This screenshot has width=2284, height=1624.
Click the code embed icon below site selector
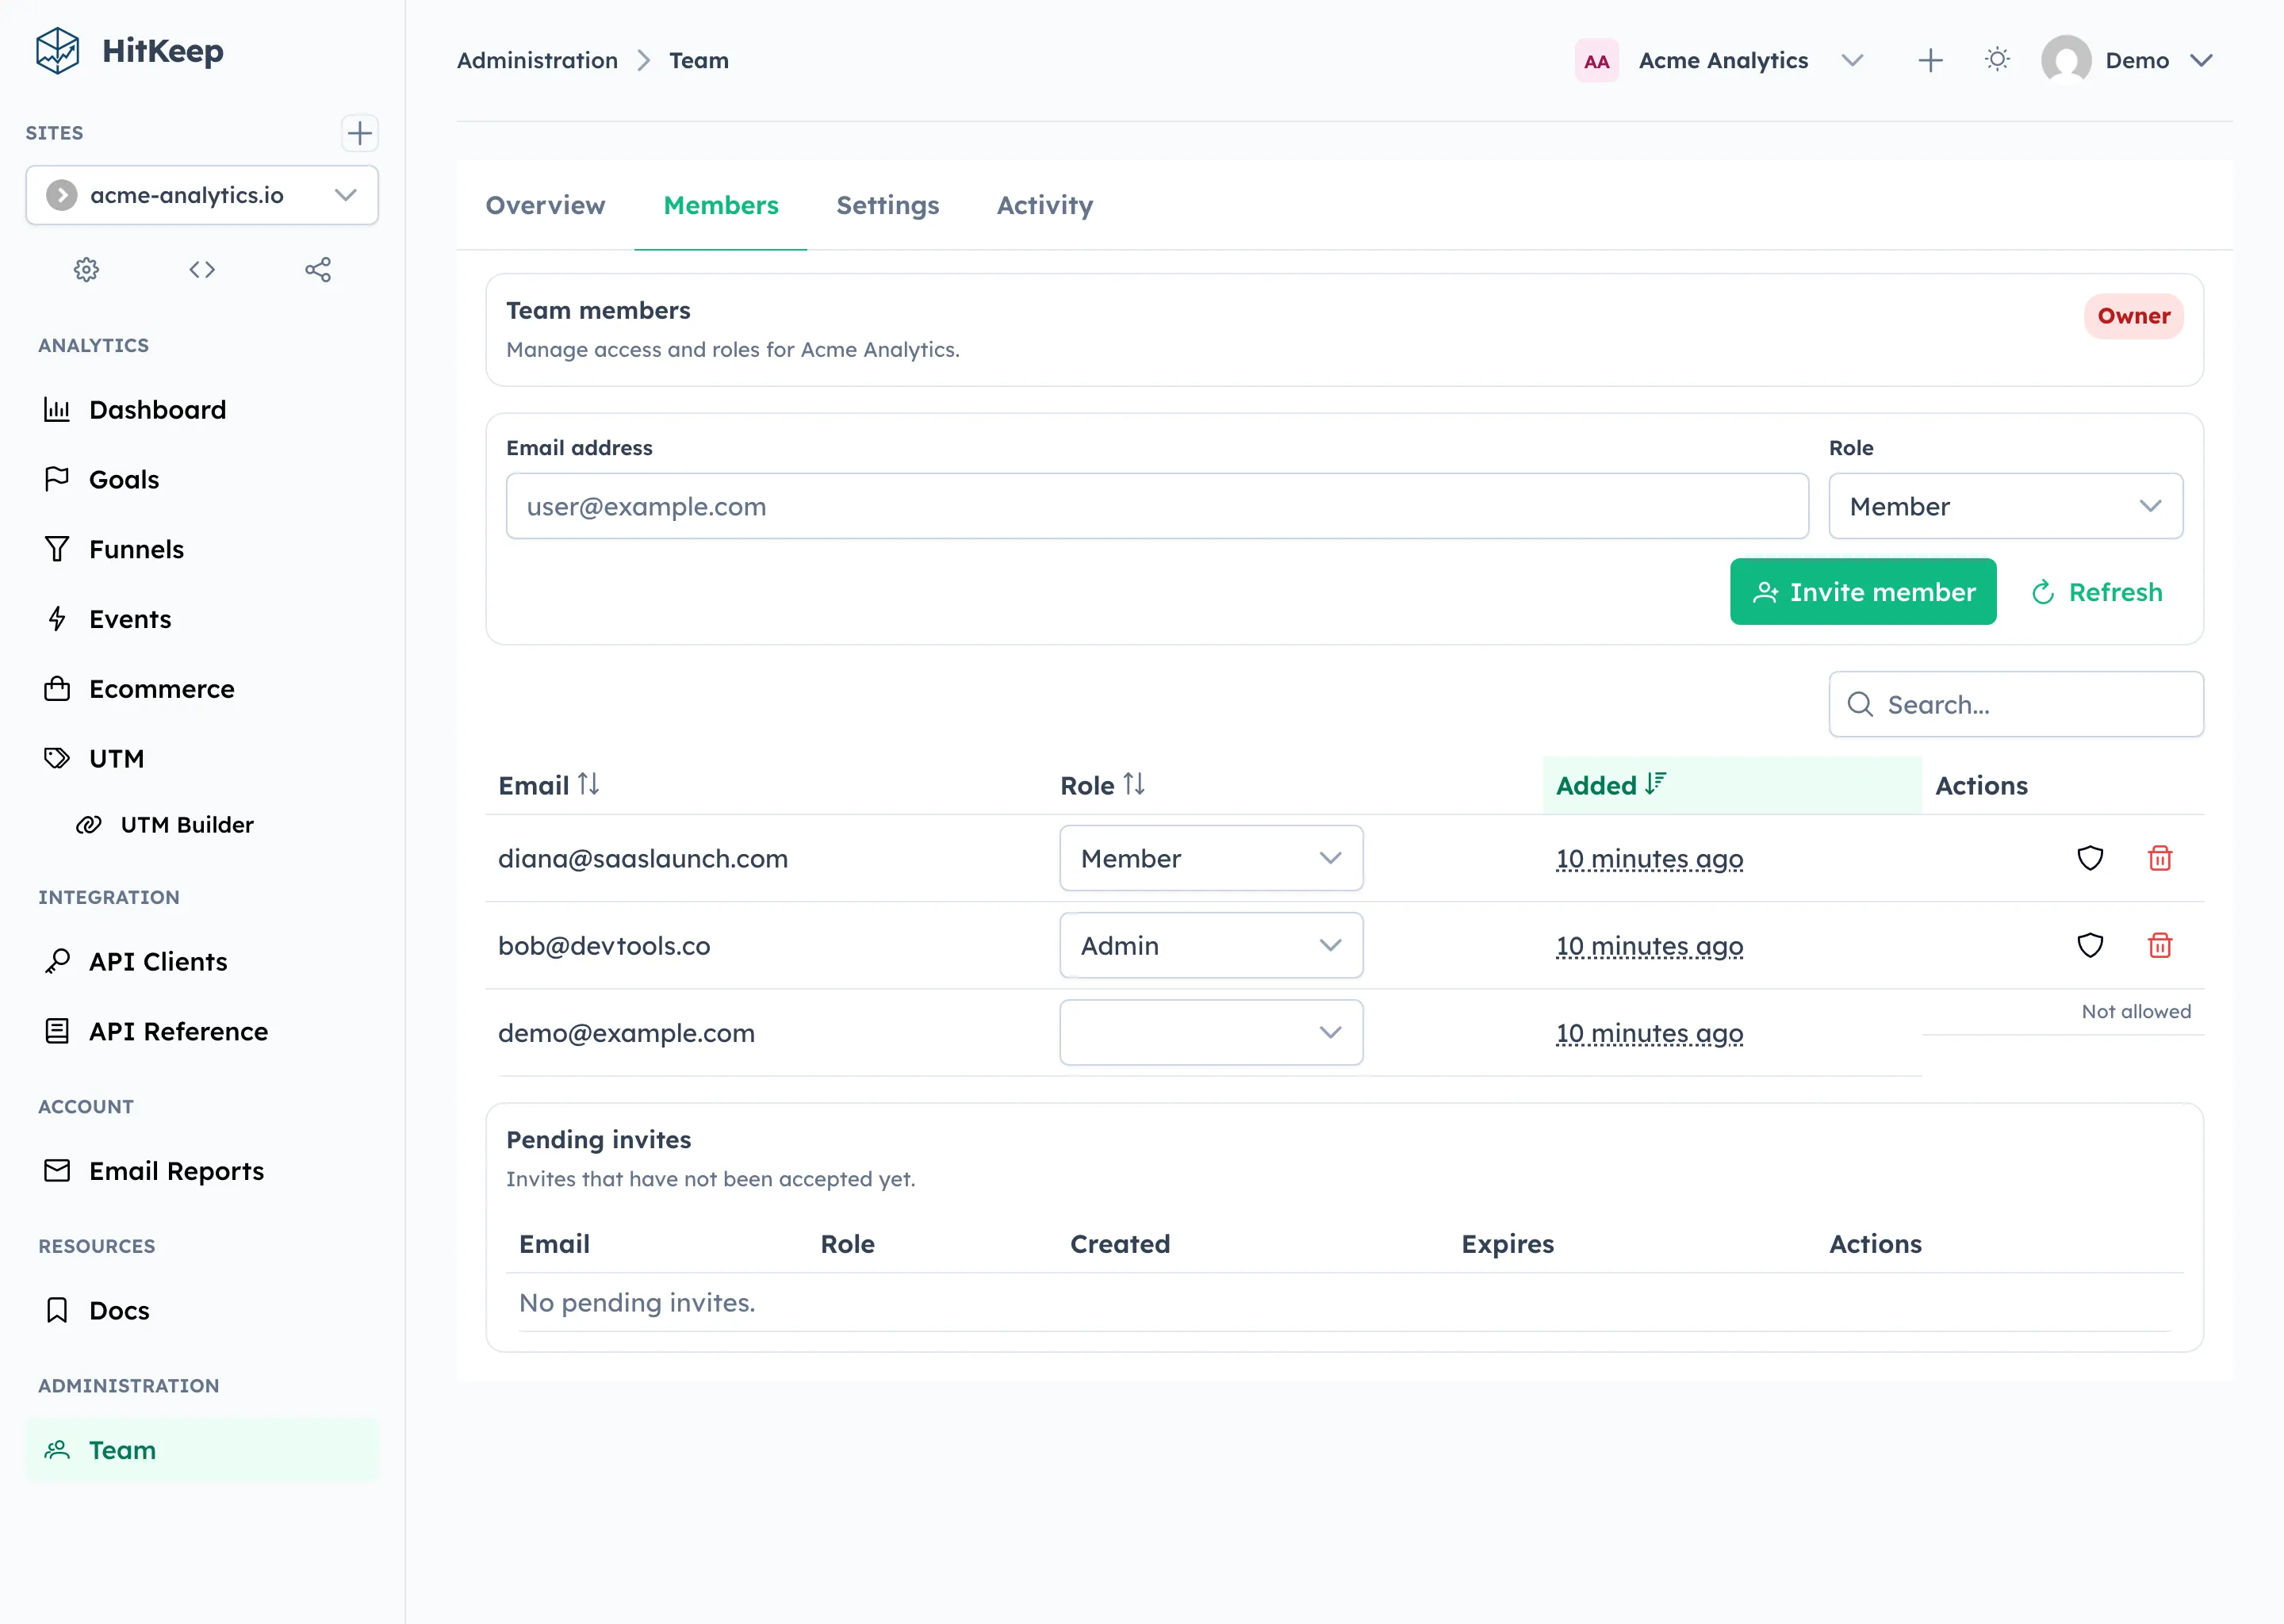(201, 269)
